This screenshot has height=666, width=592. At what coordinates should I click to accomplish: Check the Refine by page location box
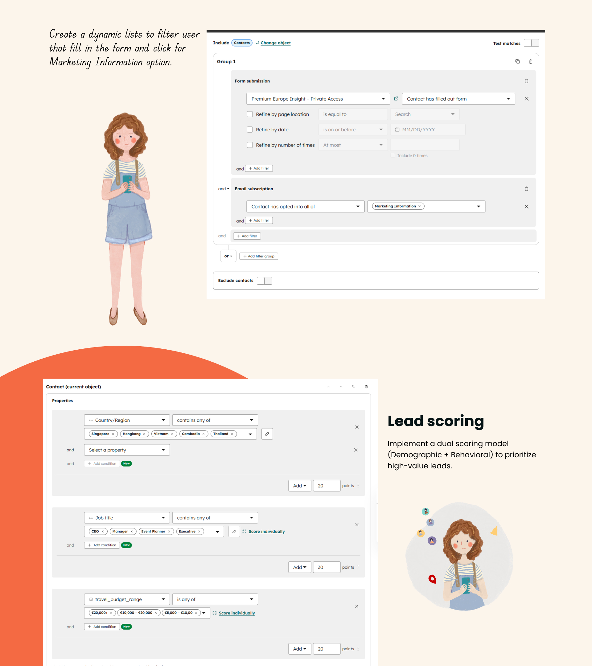coord(249,114)
